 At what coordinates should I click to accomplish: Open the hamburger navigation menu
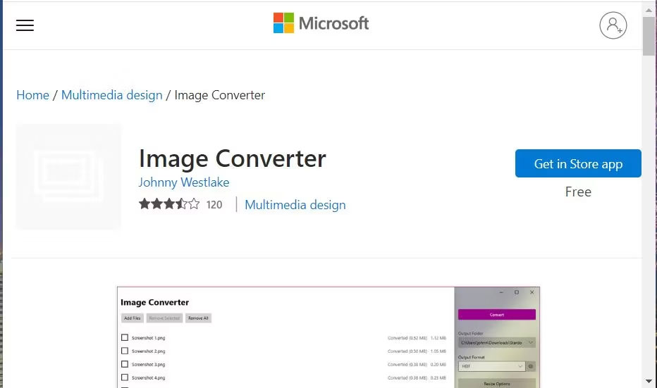pyautogui.click(x=25, y=25)
